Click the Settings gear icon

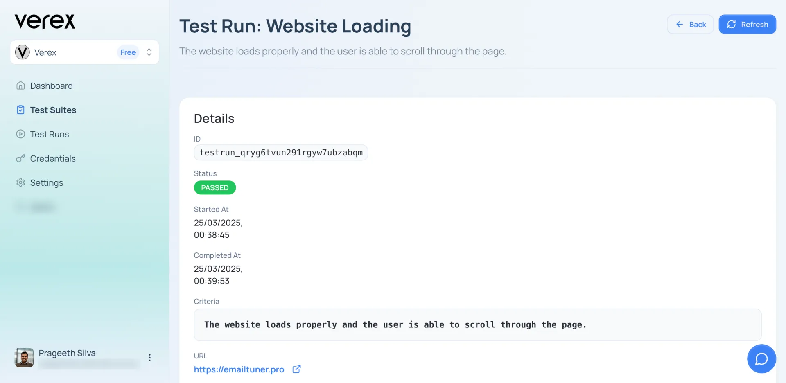[20, 182]
